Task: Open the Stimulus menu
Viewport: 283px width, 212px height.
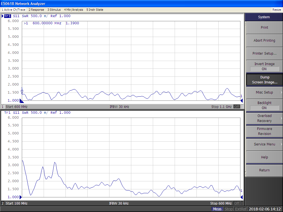Action: click(x=54, y=10)
